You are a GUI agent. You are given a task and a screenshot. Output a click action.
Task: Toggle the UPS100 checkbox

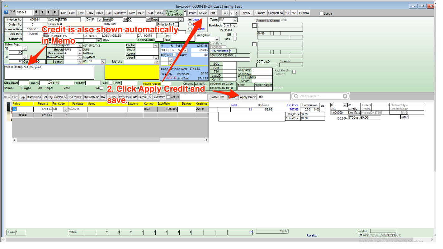(174, 55)
